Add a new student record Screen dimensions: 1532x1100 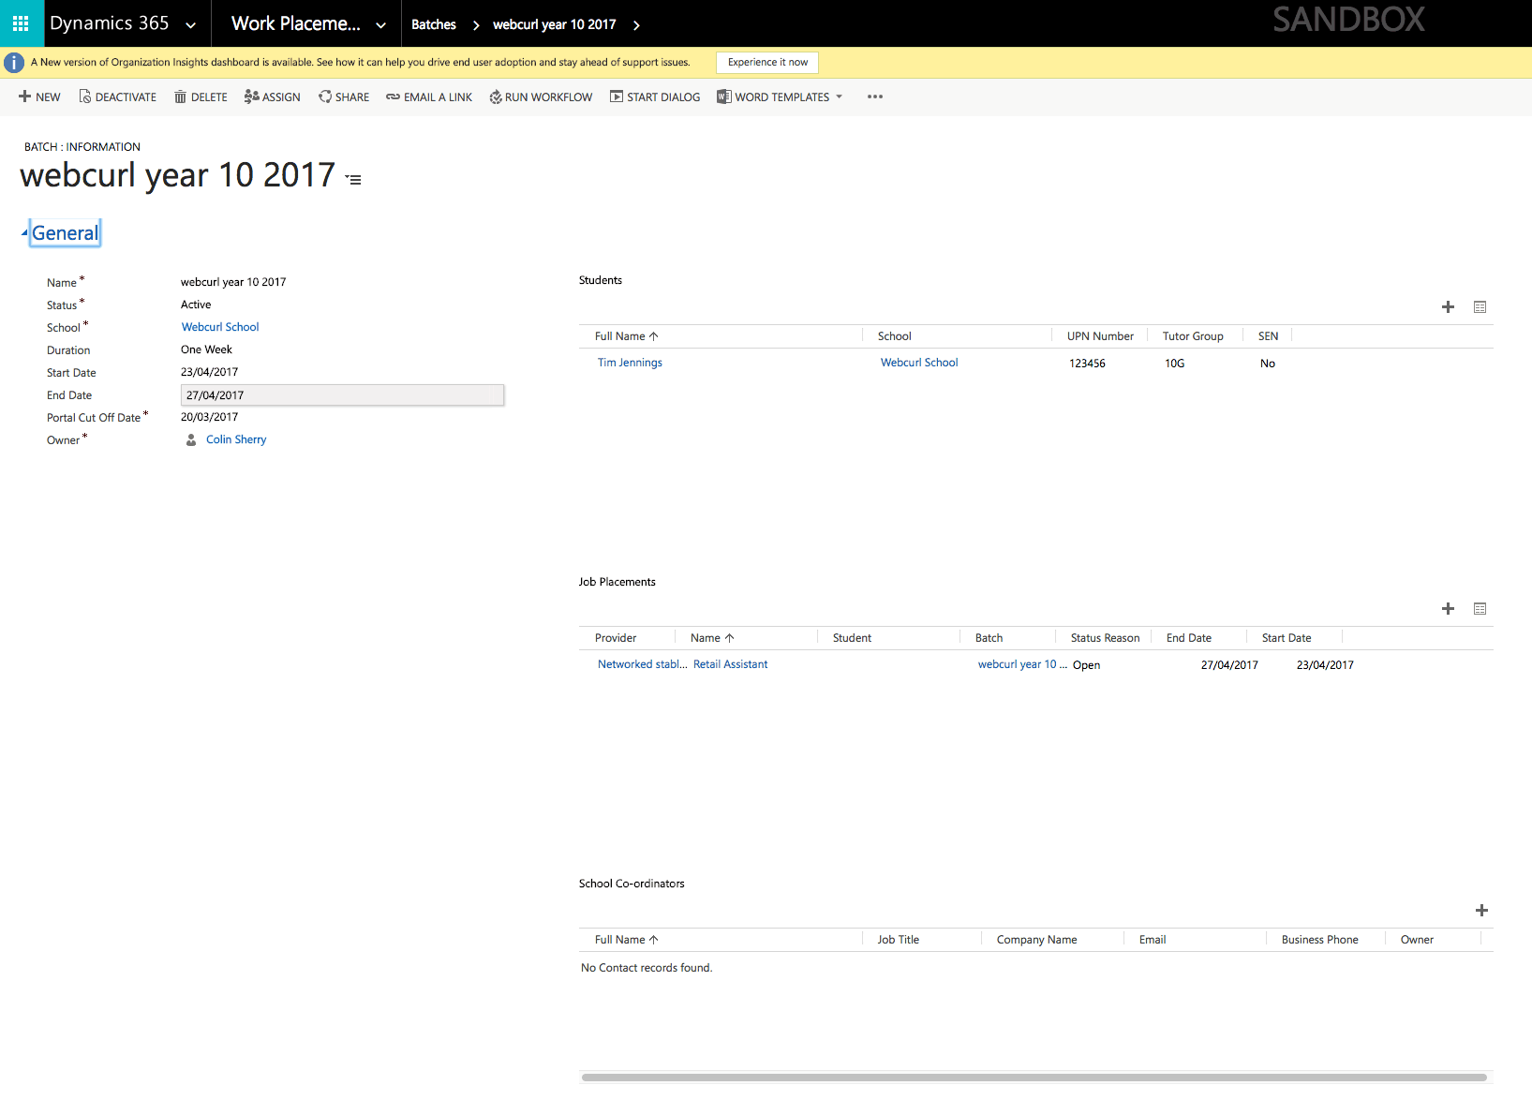(1448, 306)
